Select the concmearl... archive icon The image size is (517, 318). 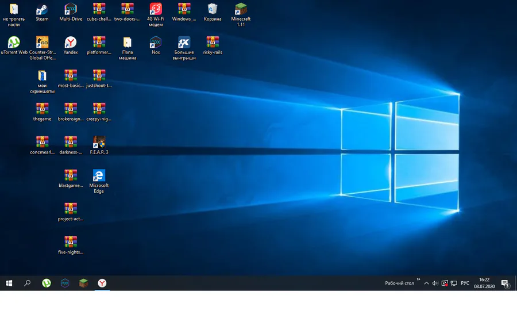(x=42, y=146)
